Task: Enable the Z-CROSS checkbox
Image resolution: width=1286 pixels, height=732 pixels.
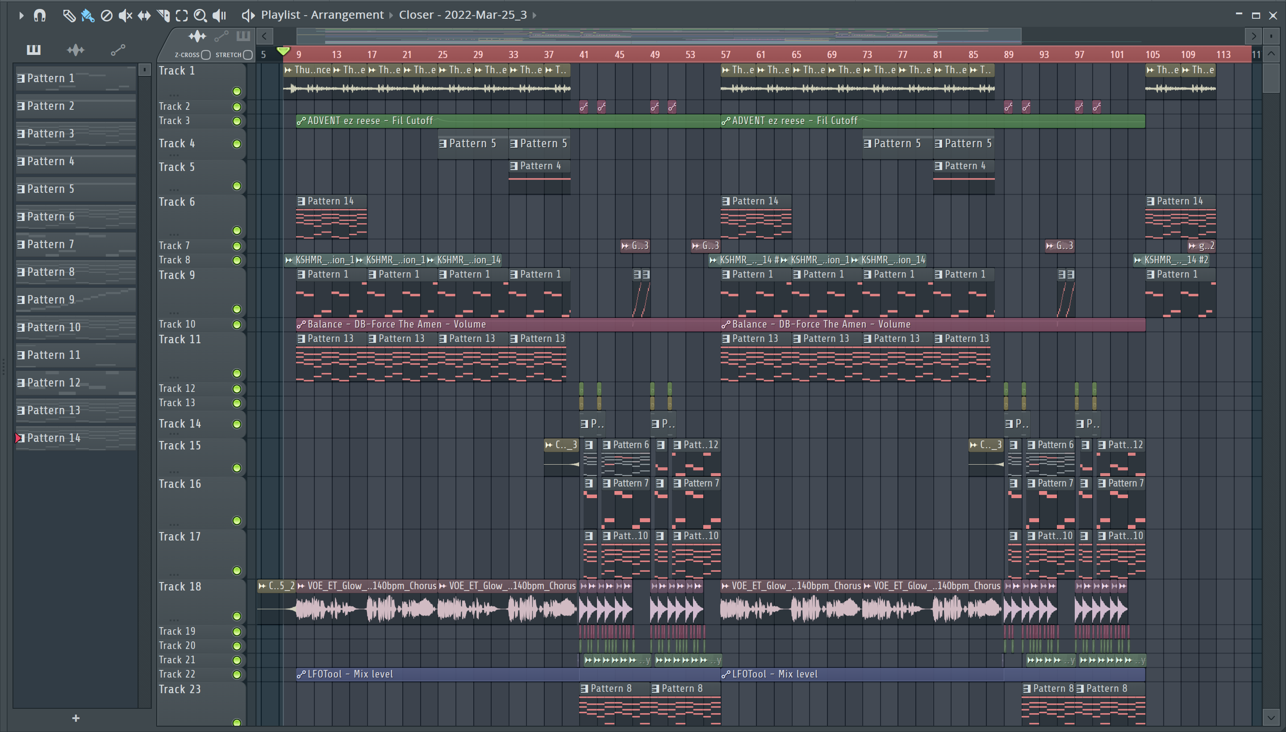Action: [x=206, y=55]
